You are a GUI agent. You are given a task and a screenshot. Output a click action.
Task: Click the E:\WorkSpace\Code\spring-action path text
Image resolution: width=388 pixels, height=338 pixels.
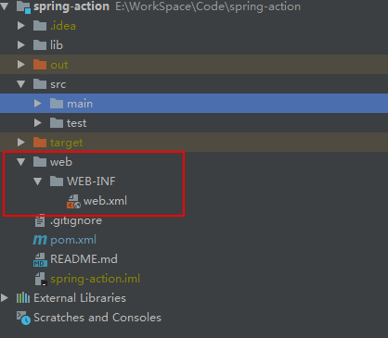pyautogui.click(x=208, y=6)
